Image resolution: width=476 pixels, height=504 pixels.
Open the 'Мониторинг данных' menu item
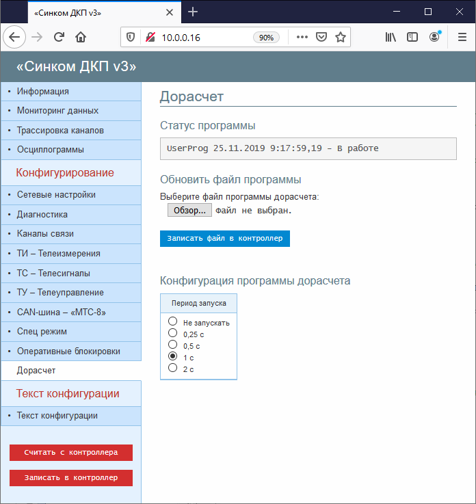click(57, 110)
